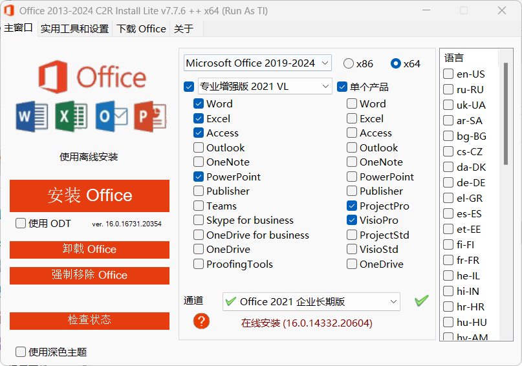Screen dimensions: 522x366
Task: Click the 使用离线安装 label
Action: pyautogui.click(x=89, y=156)
